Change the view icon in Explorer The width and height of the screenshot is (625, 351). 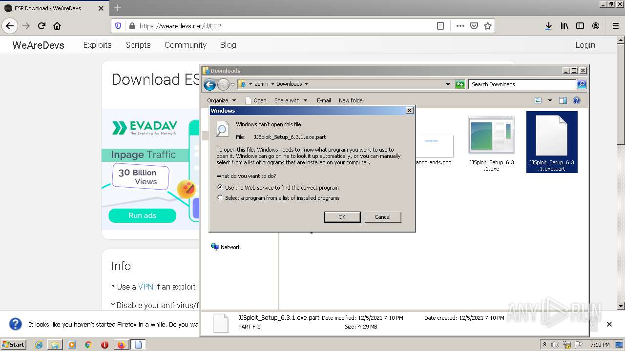[x=538, y=100]
